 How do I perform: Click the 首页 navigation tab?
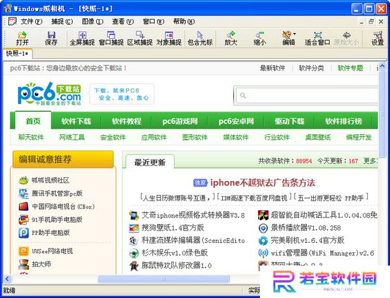click(x=33, y=121)
